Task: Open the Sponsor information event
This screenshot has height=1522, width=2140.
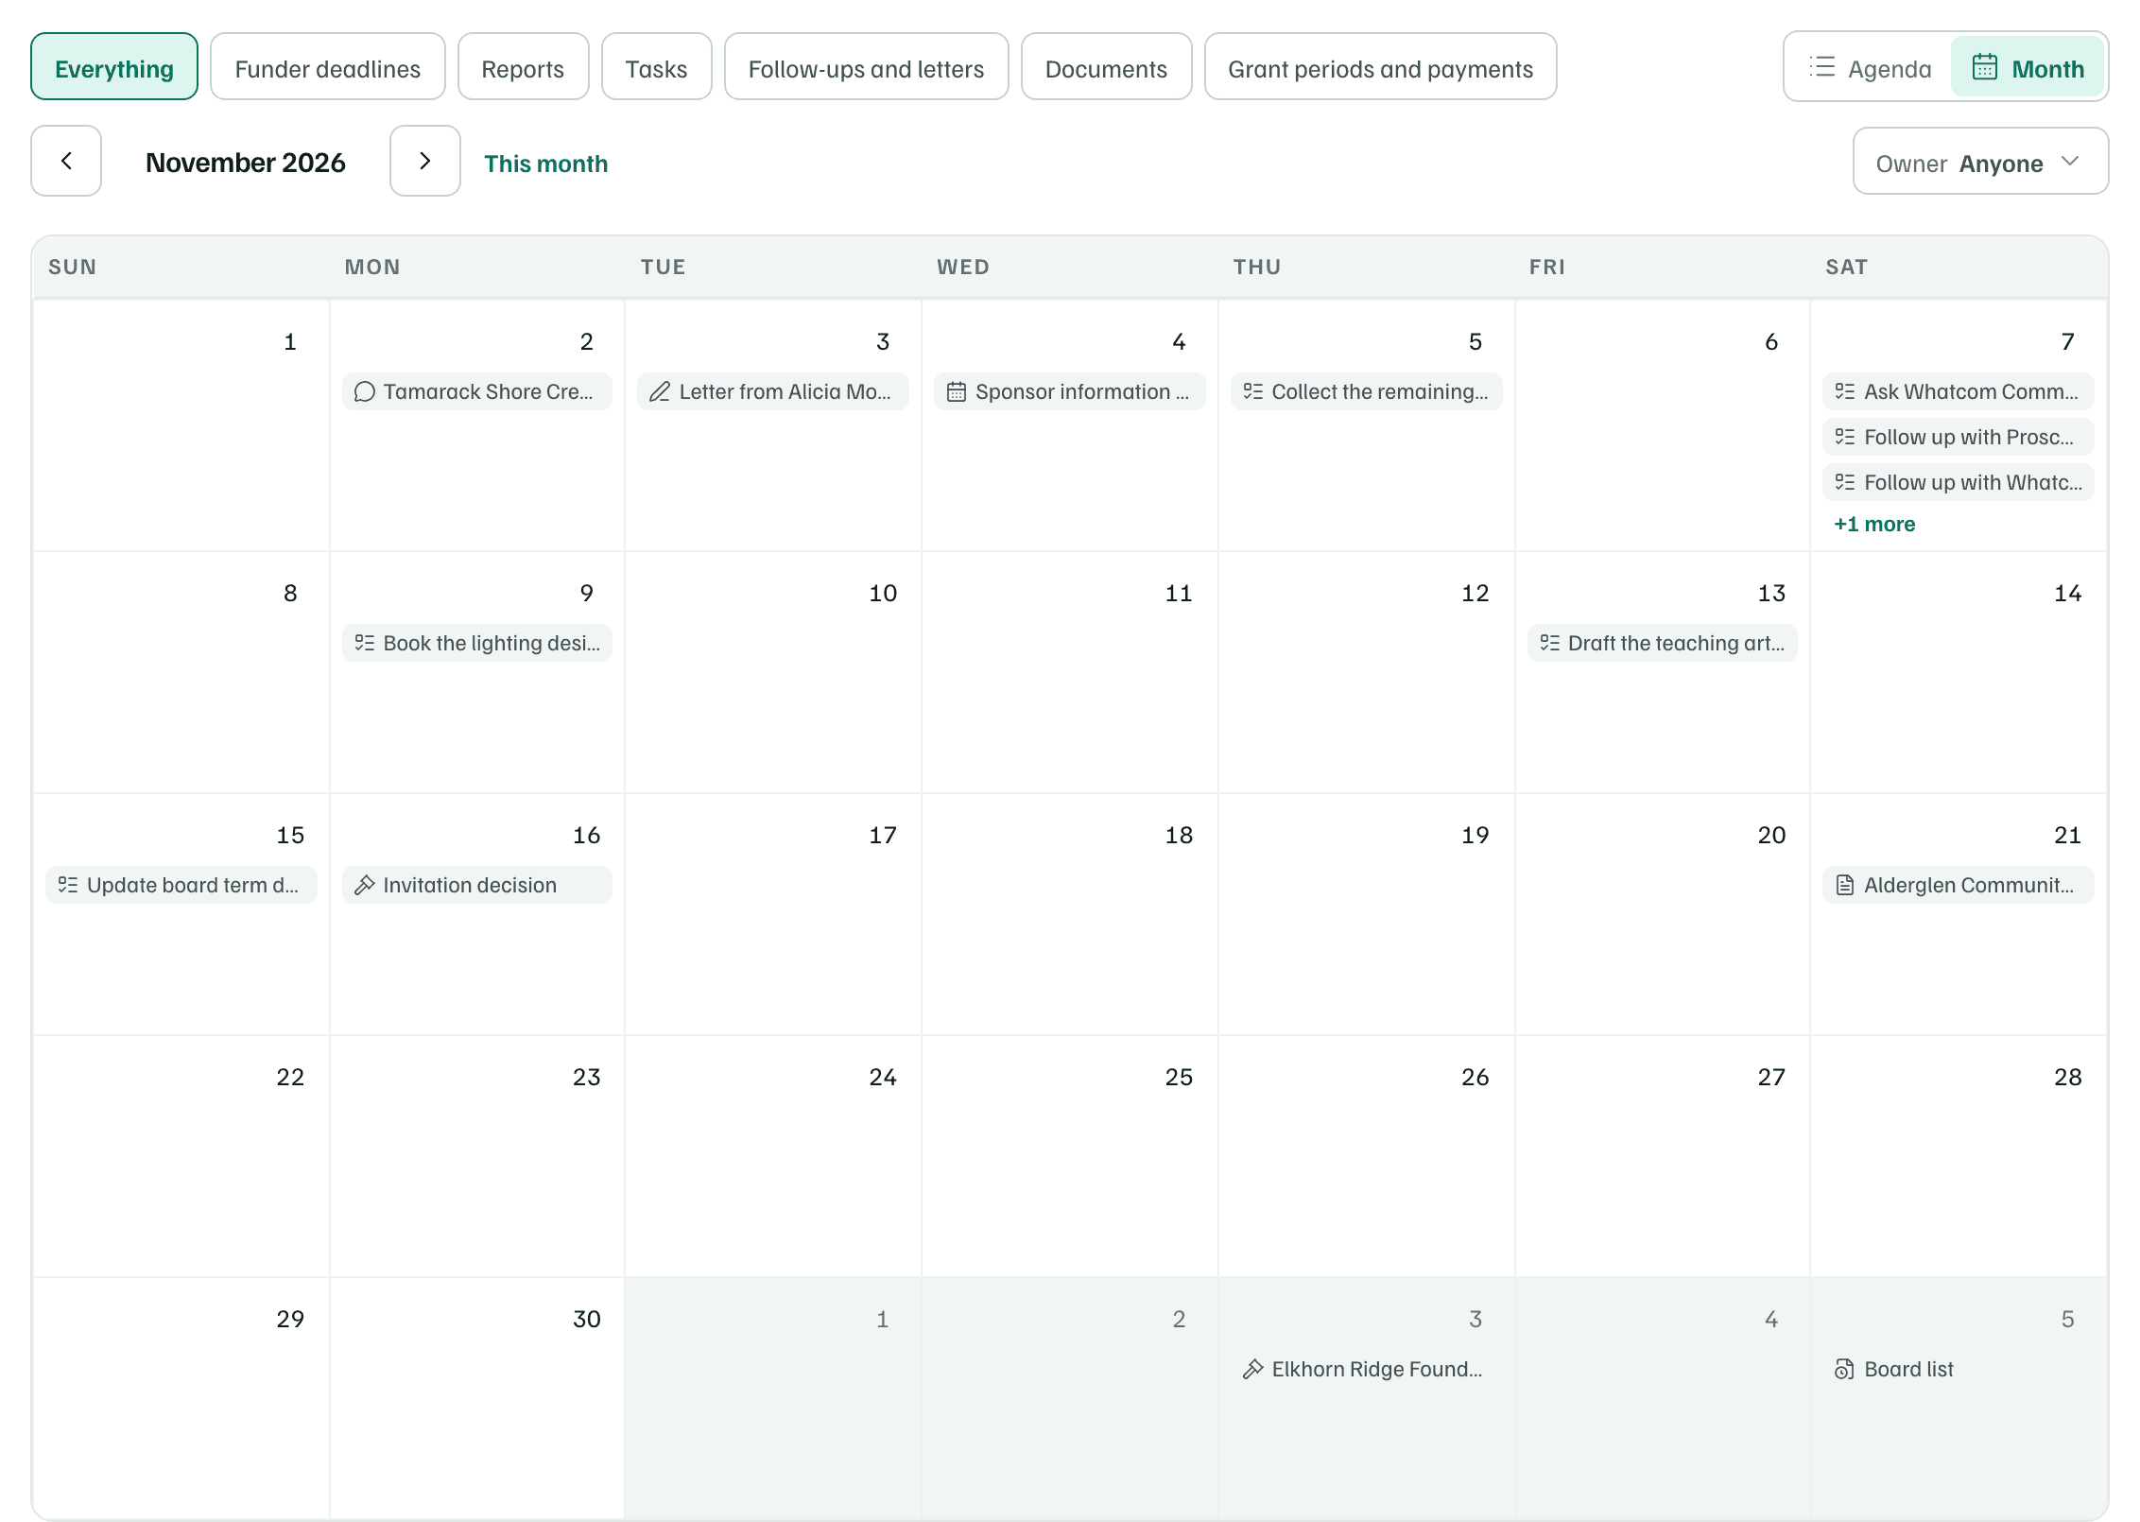Action: point(1070,391)
